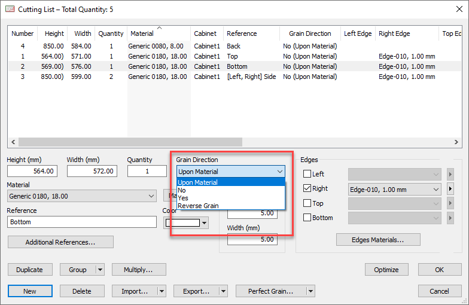Sort by the Material column header
Screen dimensions: 469x305
(159, 33)
